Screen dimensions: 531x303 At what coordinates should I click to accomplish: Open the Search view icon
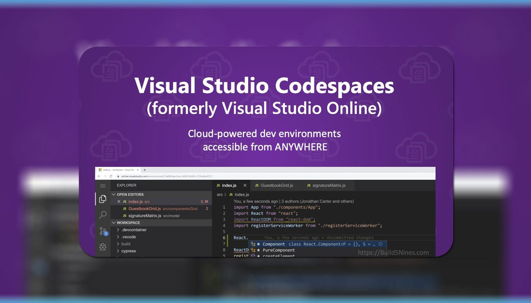[x=102, y=215]
